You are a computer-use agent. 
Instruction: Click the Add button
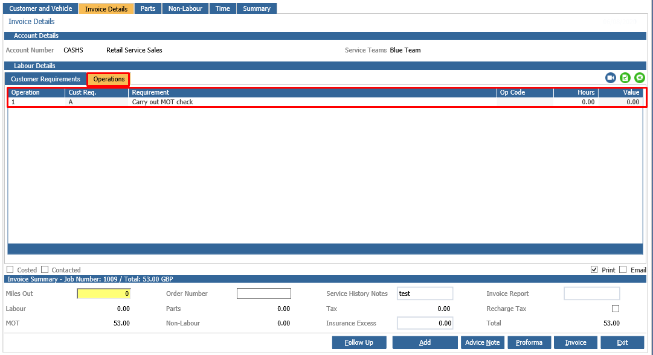point(425,342)
